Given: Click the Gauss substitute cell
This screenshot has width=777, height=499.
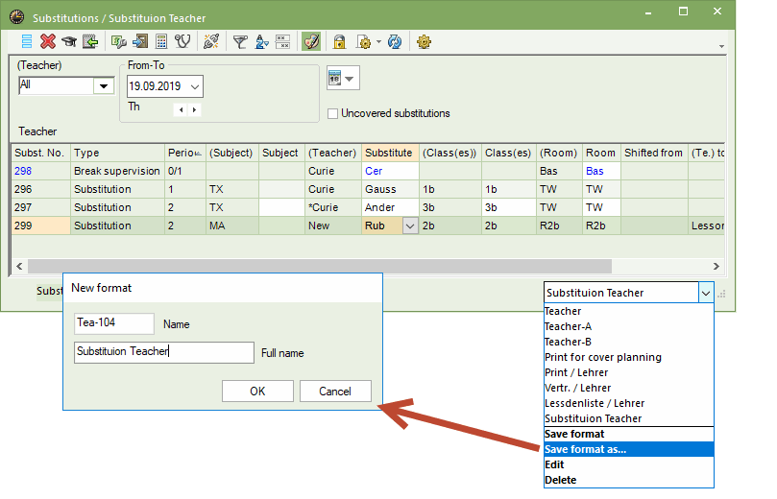Looking at the screenshot, I should pyautogui.click(x=391, y=190).
